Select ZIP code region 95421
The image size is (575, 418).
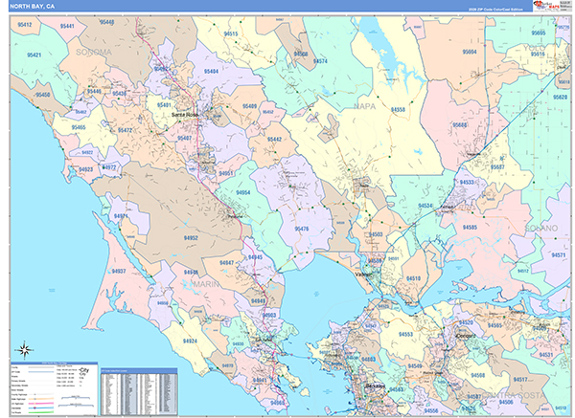[34, 55]
